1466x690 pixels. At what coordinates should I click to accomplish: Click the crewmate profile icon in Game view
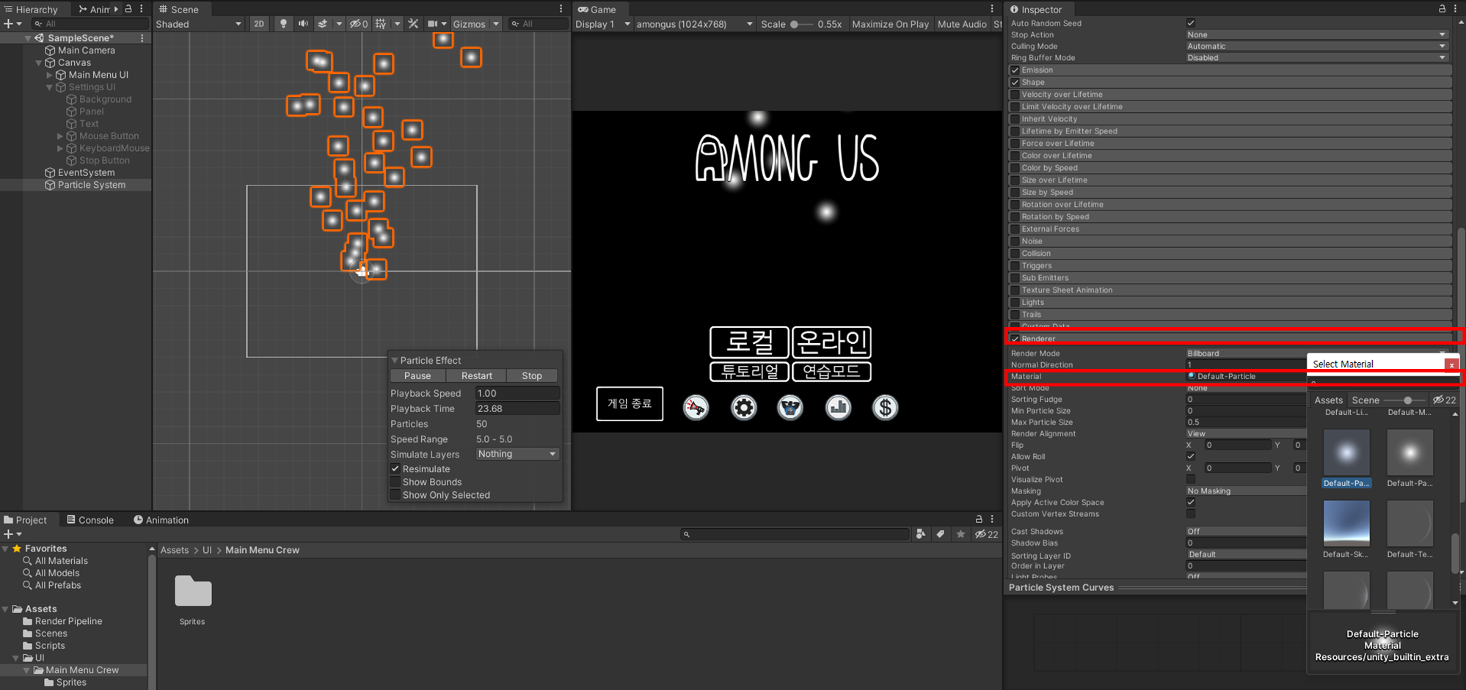click(x=790, y=407)
